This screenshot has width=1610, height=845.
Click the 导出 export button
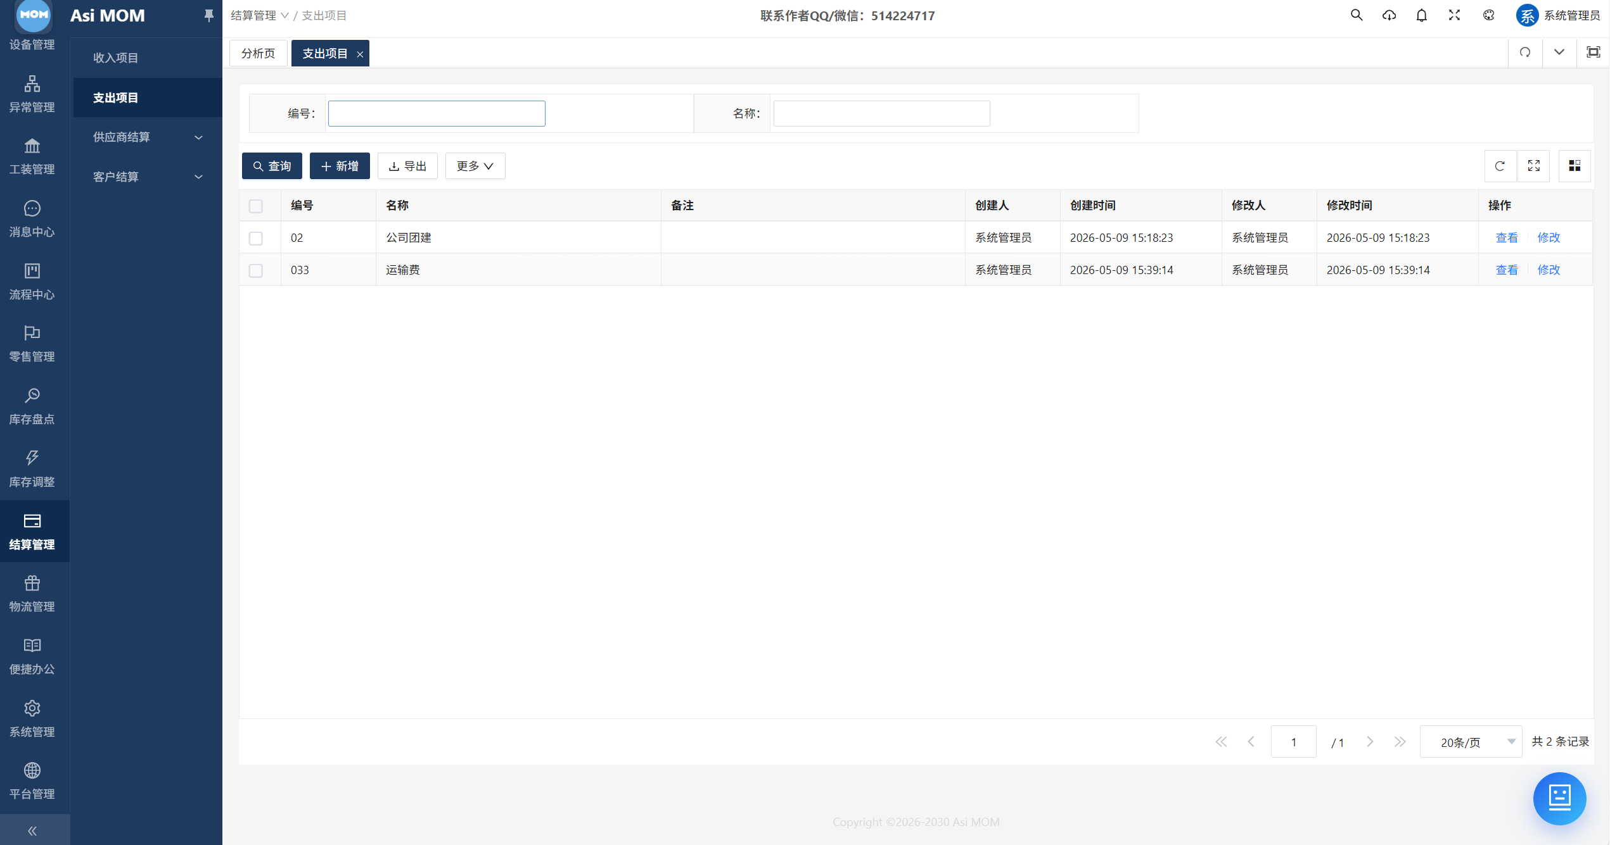[x=407, y=166]
